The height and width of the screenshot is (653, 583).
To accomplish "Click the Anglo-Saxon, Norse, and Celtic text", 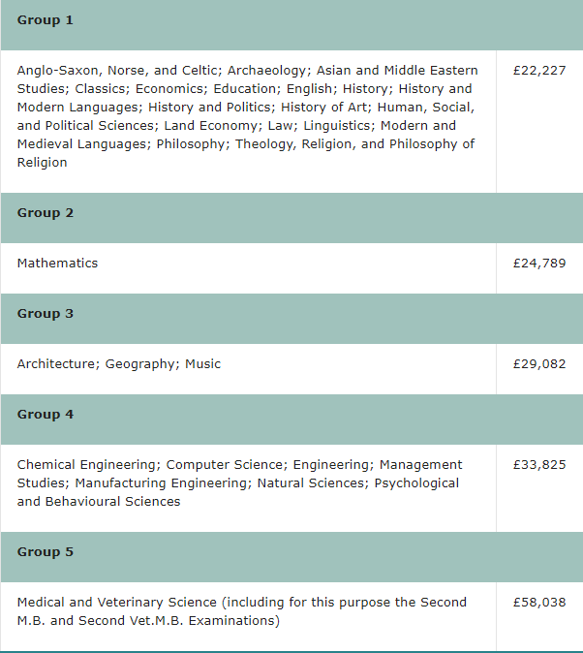I will coord(117,71).
